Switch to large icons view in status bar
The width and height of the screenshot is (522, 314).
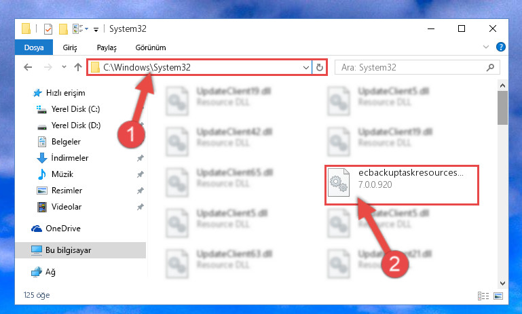tap(498, 296)
